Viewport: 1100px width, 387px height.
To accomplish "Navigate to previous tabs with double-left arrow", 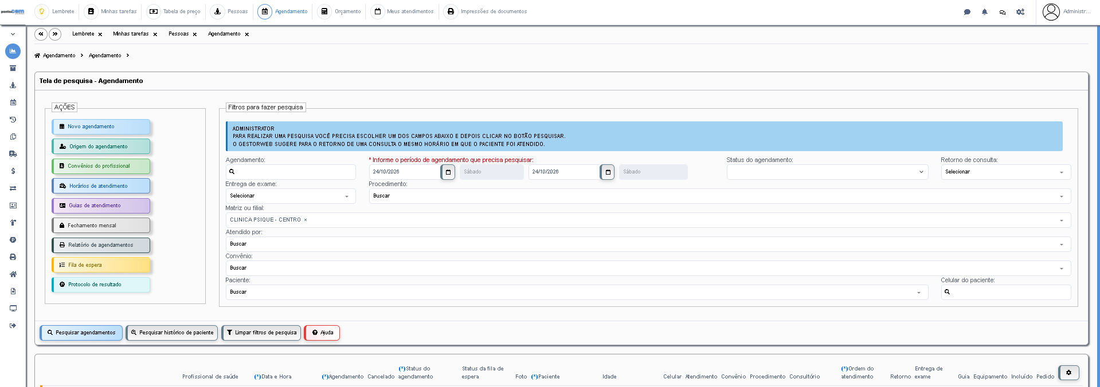I will 41,34.
